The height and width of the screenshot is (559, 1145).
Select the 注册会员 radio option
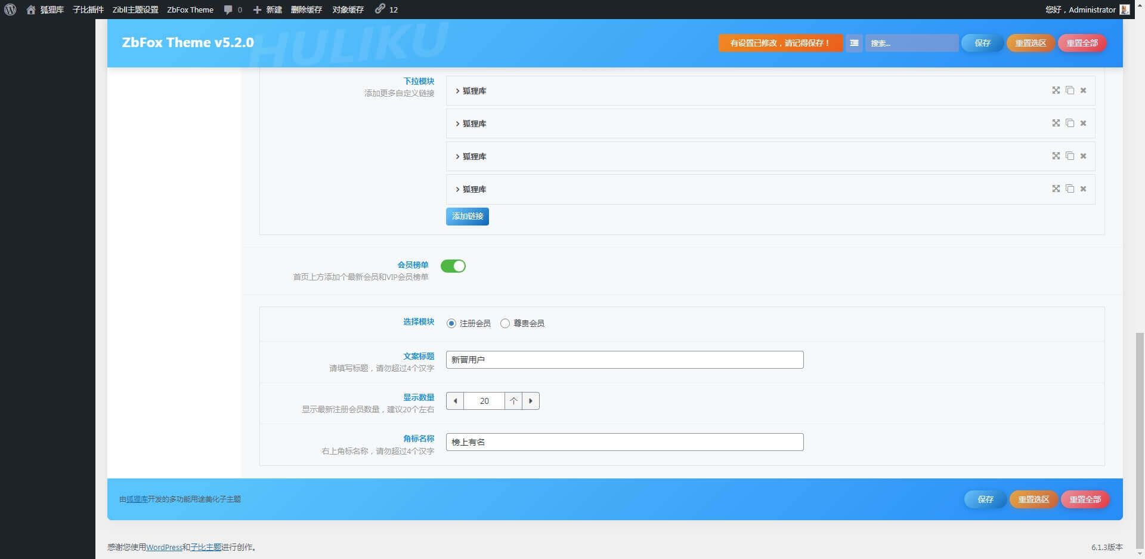(x=451, y=323)
